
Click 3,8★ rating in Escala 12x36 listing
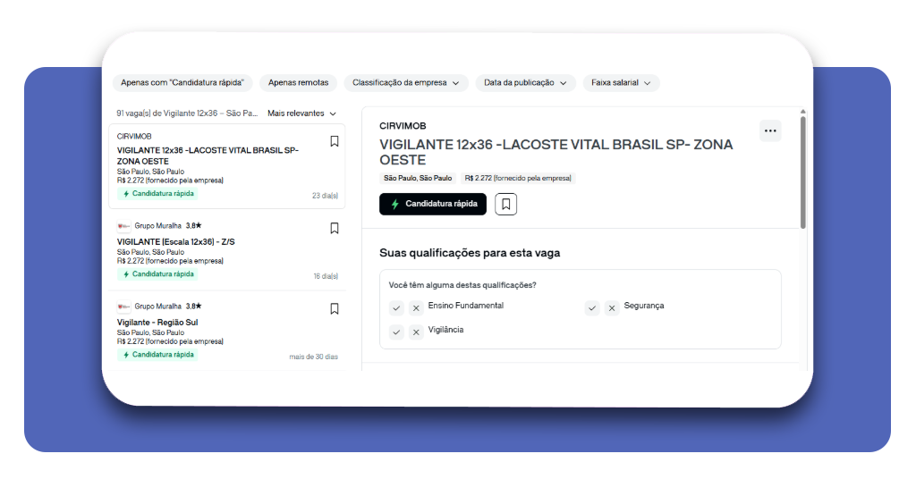click(x=193, y=226)
